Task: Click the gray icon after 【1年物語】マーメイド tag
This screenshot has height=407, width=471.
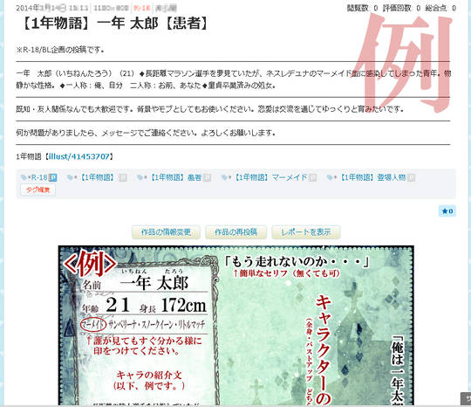Action: click(313, 178)
